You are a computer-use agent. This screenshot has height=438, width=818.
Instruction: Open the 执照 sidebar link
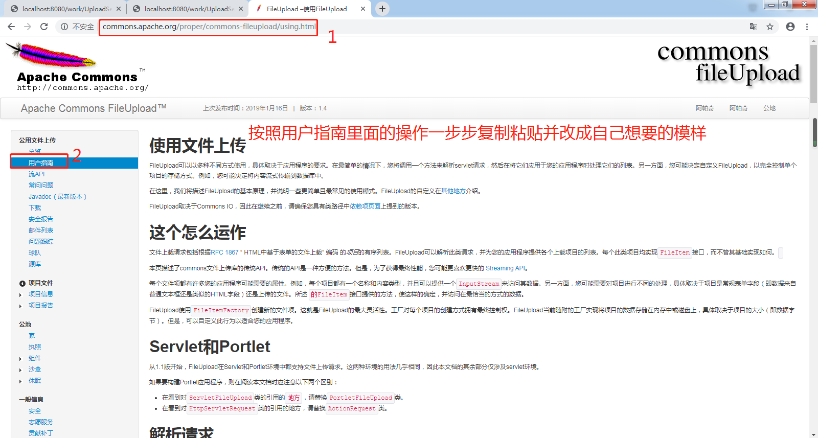(x=35, y=347)
